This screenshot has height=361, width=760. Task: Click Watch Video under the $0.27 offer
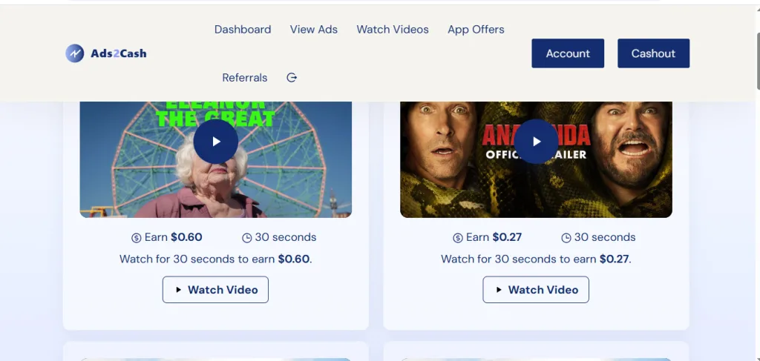pyautogui.click(x=536, y=290)
